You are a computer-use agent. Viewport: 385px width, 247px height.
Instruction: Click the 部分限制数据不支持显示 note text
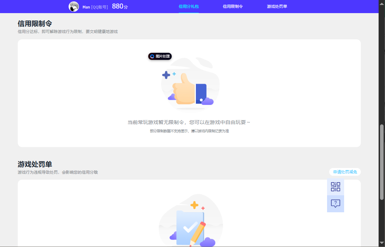point(189,131)
